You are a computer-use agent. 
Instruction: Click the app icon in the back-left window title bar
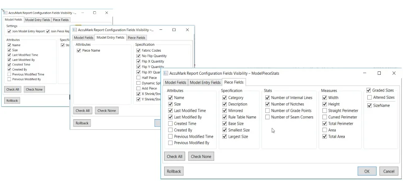tap(5, 13)
